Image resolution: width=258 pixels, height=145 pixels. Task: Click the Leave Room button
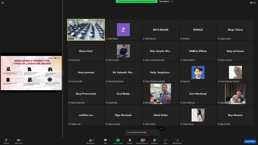(x=250, y=141)
